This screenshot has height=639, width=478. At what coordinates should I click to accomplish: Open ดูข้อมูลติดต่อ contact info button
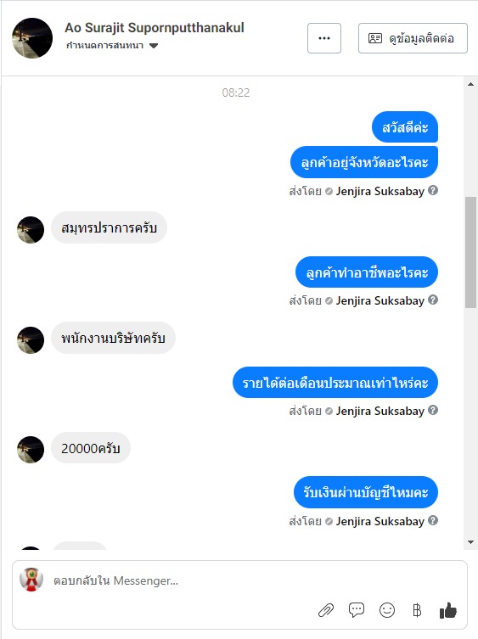[x=413, y=38]
